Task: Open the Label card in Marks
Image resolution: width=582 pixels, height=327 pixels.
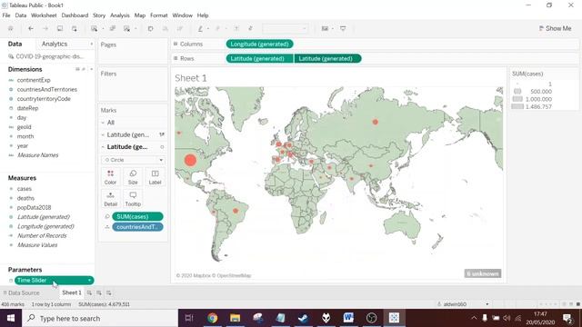Action: (x=156, y=177)
